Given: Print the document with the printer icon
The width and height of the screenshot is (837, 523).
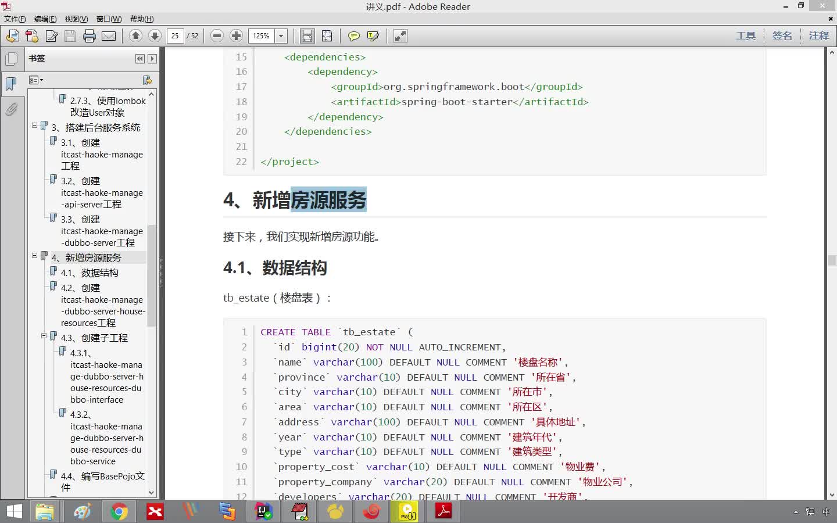Looking at the screenshot, I should coord(90,36).
